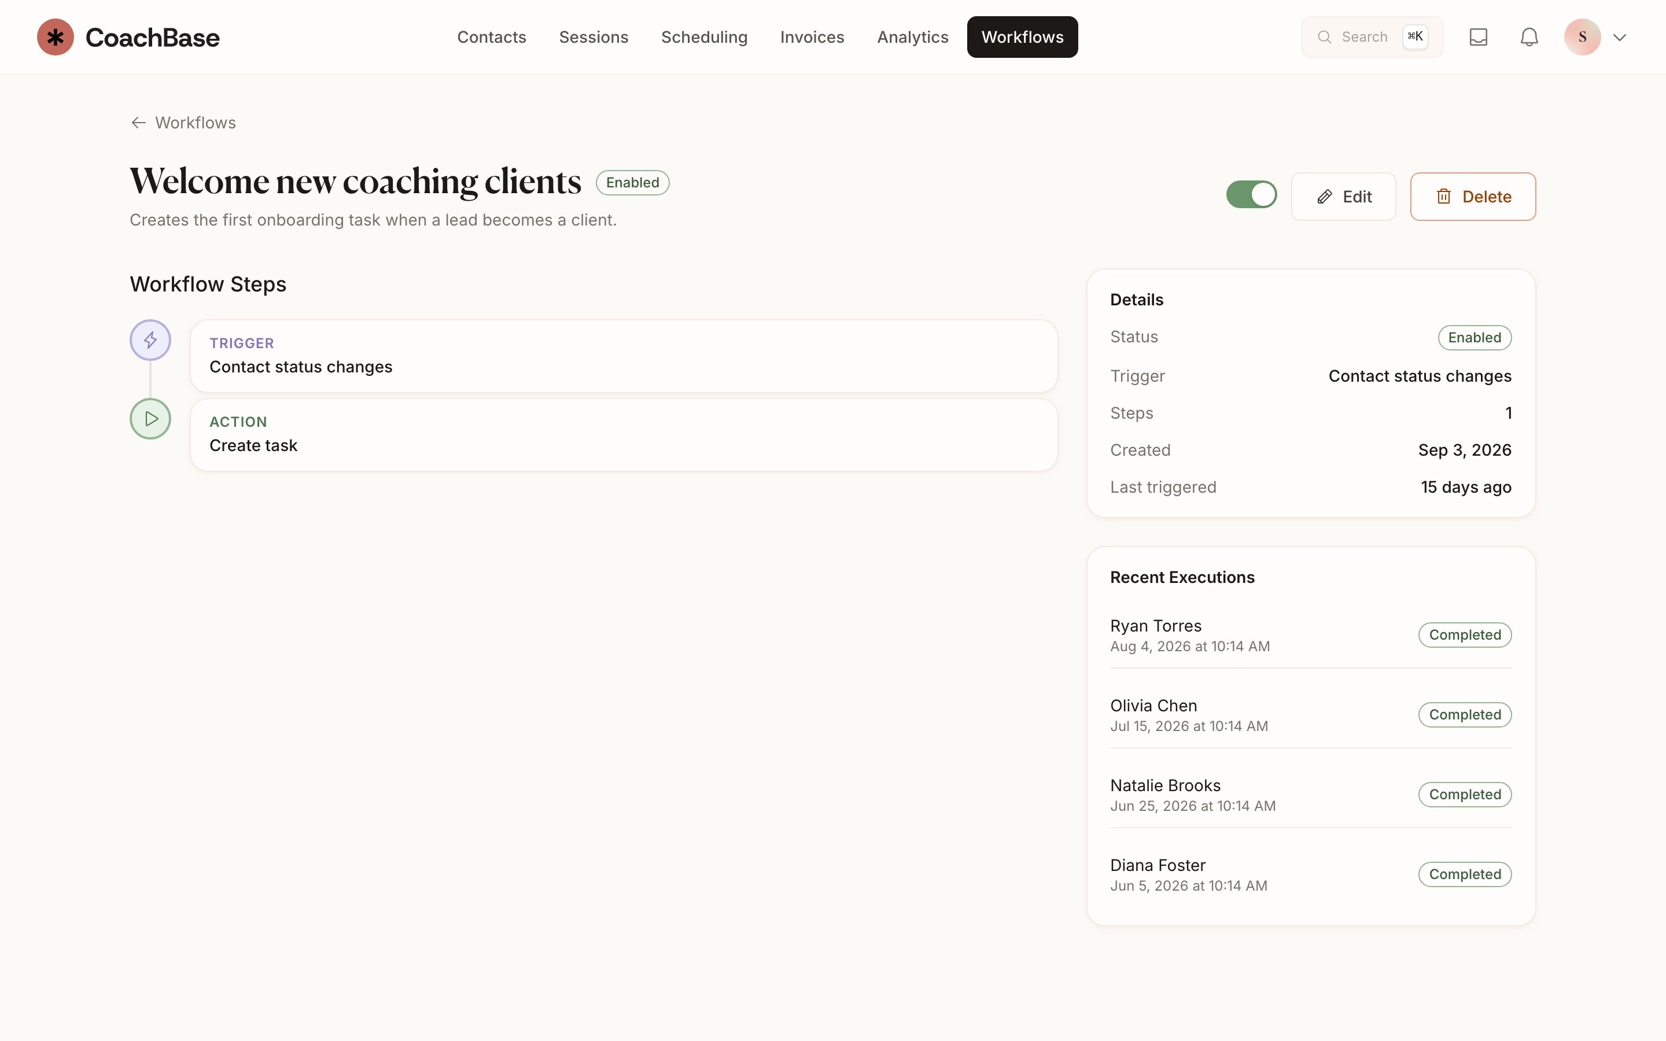1666x1041 pixels.
Task: Click the Last triggered value 15 days ago
Action: [1466, 488]
